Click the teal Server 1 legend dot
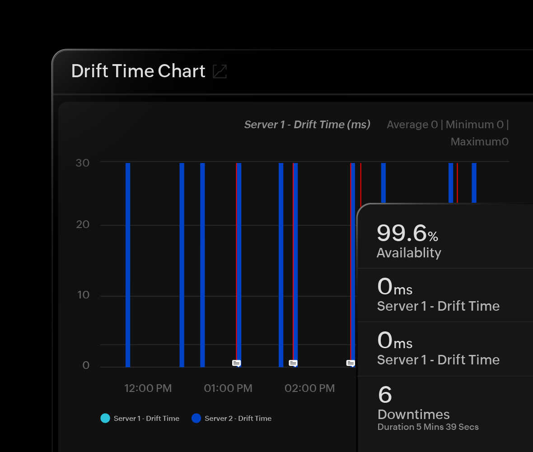Image resolution: width=533 pixels, height=452 pixels. click(105, 419)
